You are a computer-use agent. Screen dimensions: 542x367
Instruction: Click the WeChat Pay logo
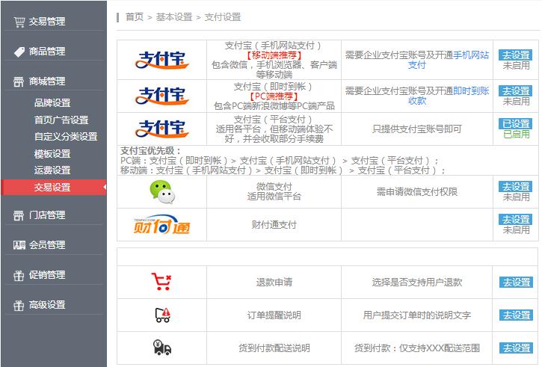[x=162, y=192]
